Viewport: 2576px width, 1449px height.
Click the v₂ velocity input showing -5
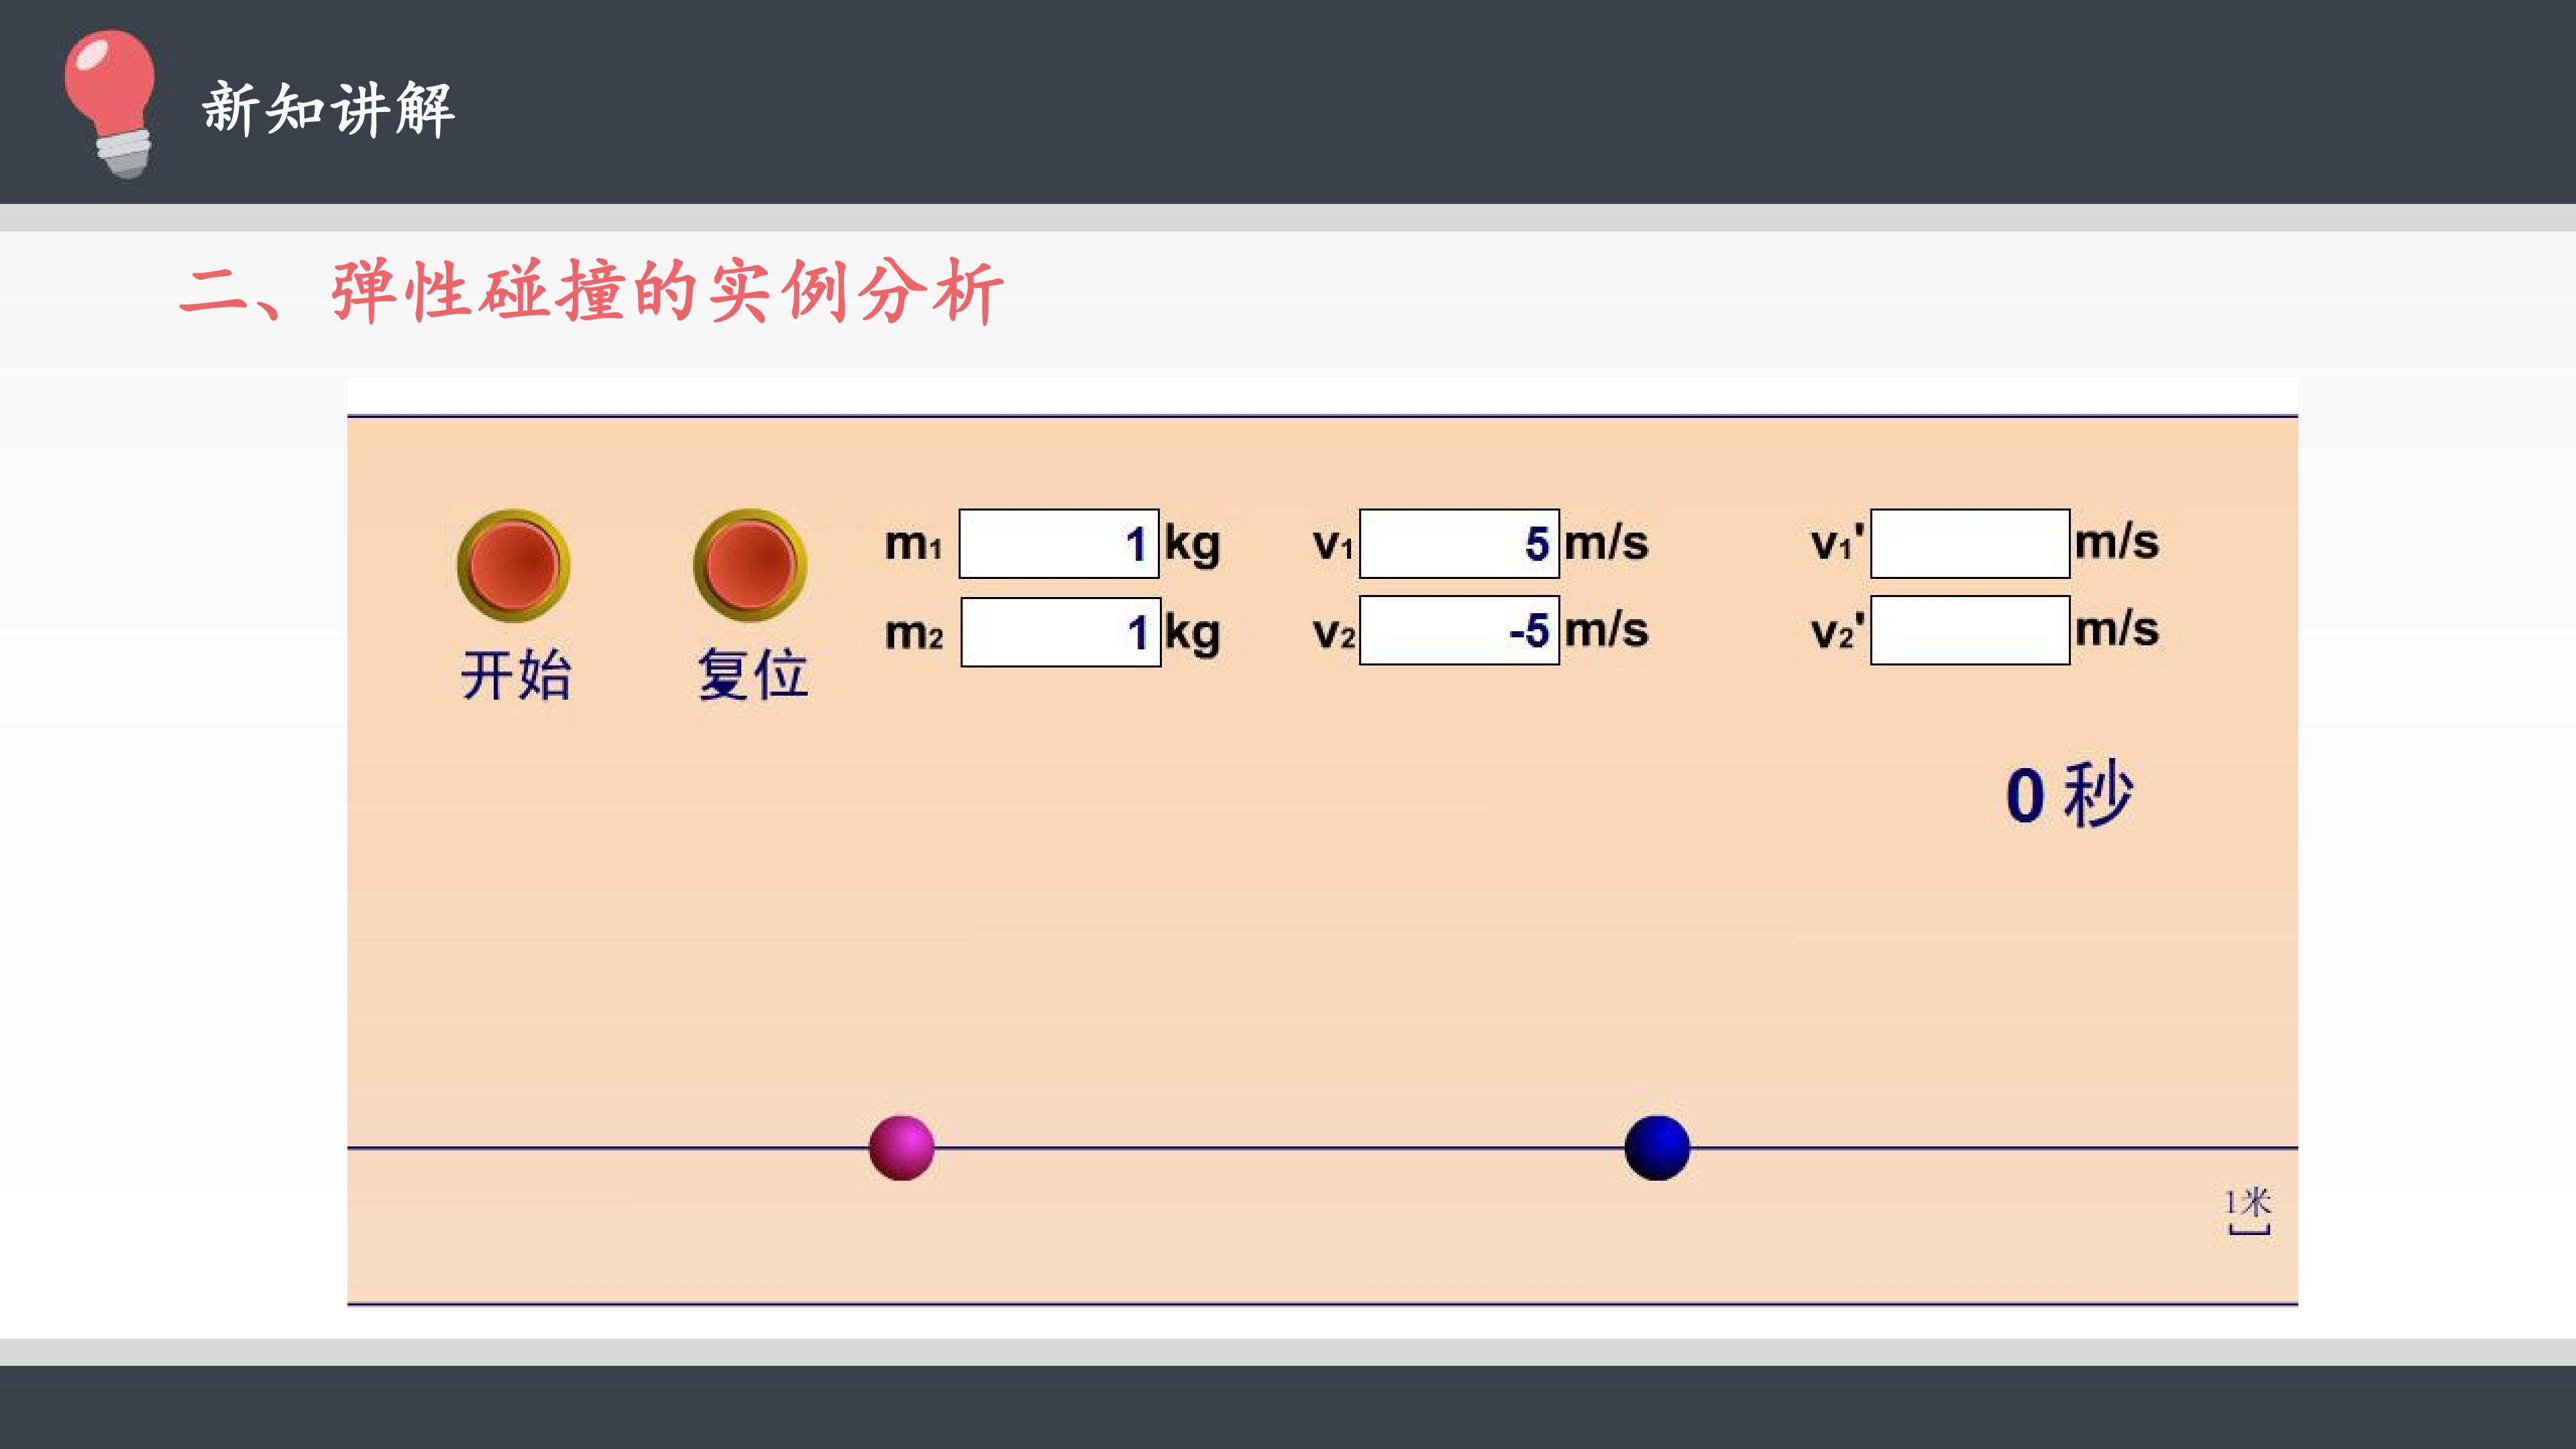[1459, 630]
